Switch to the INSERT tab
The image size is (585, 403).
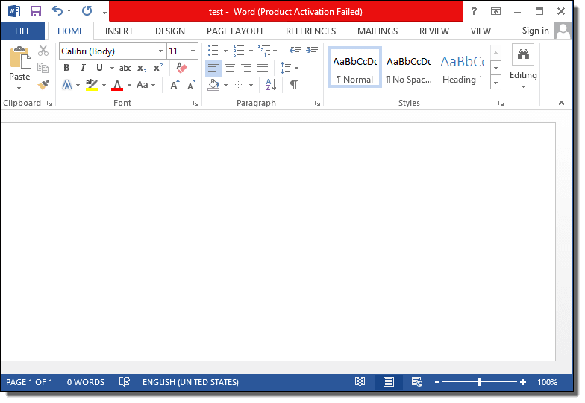point(119,31)
